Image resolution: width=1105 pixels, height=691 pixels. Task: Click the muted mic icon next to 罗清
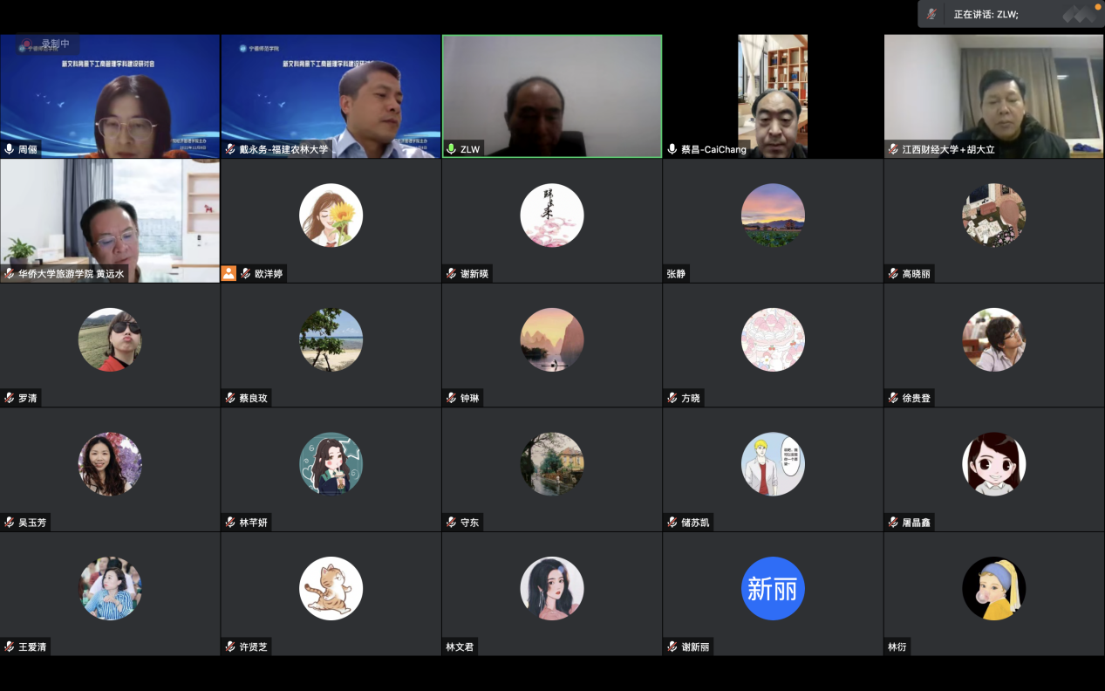9,398
